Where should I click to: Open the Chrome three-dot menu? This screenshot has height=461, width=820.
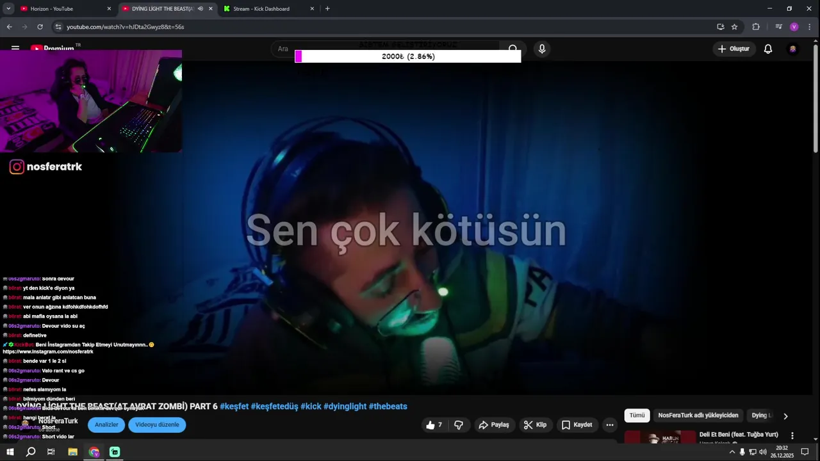coord(810,27)
